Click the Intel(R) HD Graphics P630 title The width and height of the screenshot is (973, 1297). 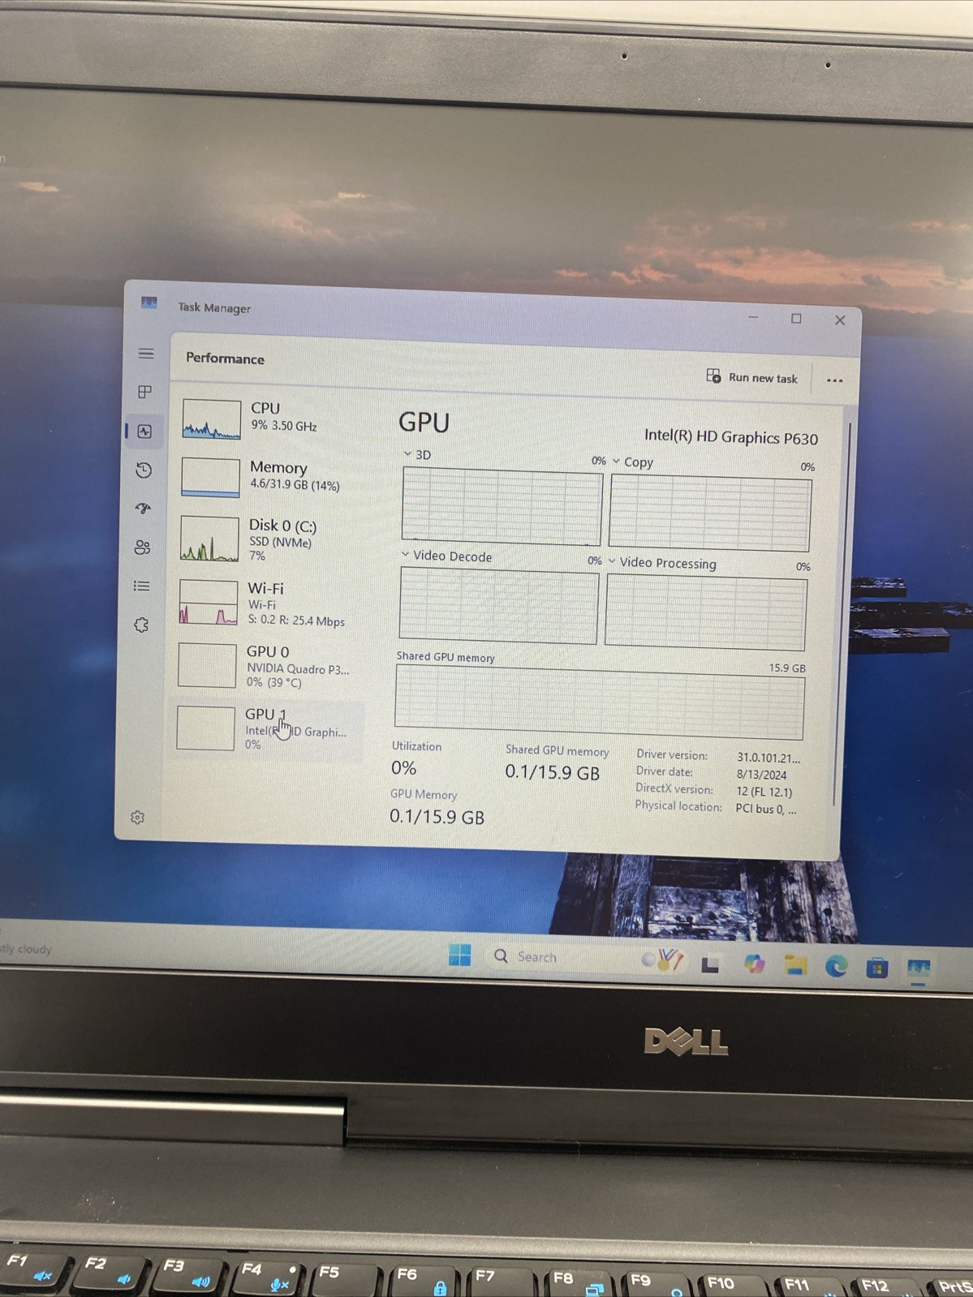730,437
